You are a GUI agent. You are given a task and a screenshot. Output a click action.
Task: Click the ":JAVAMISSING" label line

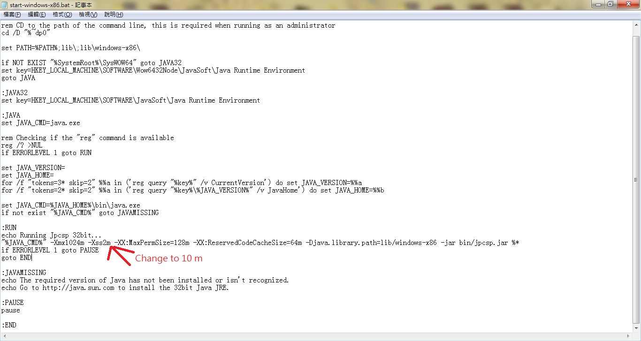24,273
